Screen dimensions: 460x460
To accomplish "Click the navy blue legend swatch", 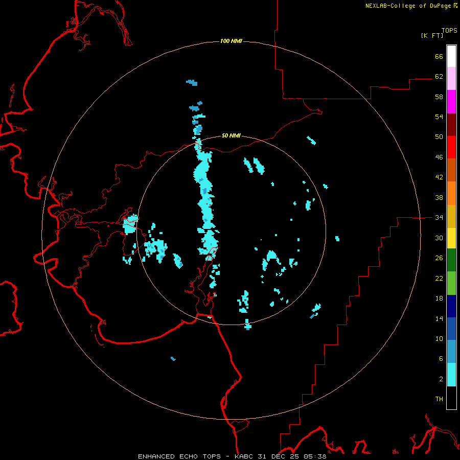I will tap(451, 306).
